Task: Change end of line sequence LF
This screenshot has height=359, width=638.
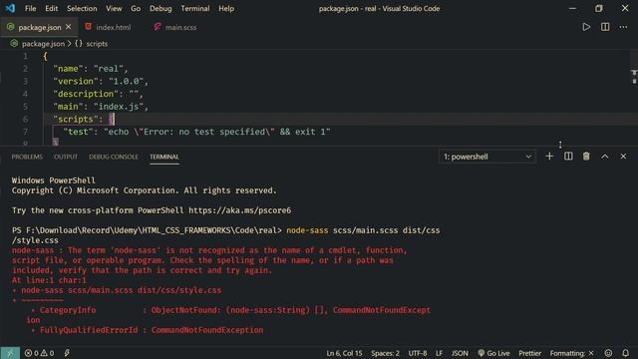Action: [439, 353]
